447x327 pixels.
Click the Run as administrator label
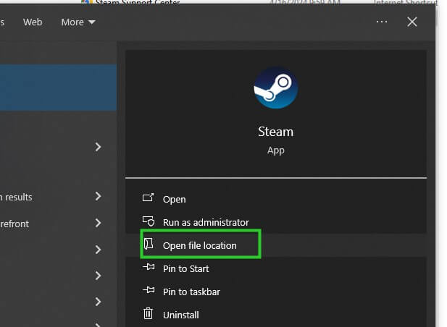pos(206,222)
